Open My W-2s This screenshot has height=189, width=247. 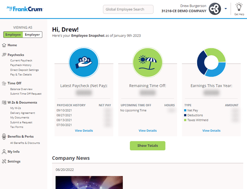click(15, 108)
